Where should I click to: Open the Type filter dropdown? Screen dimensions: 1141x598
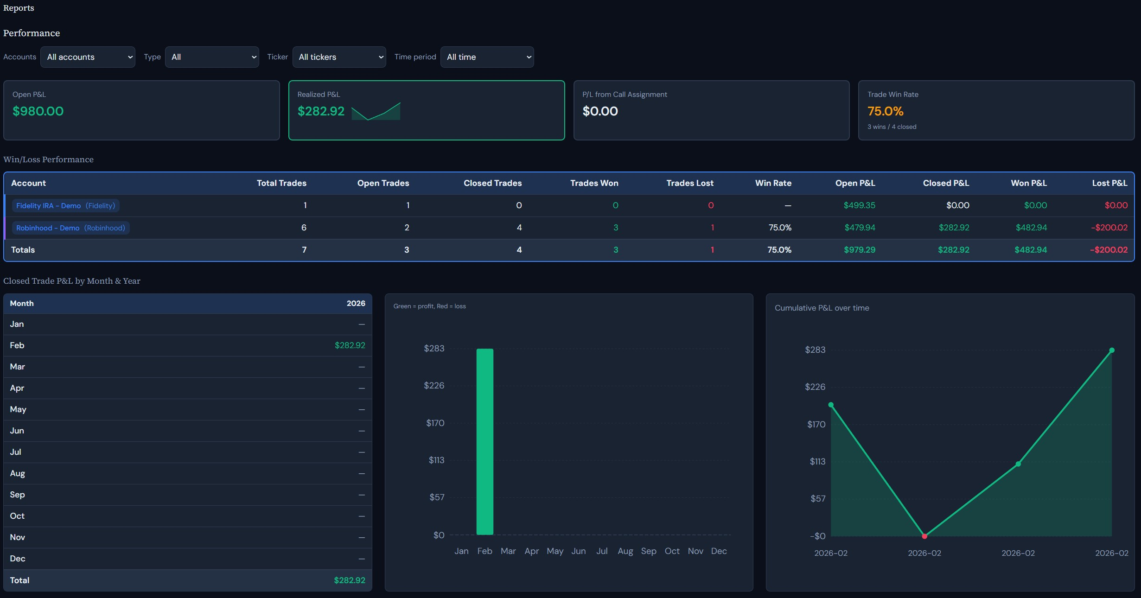coord(211,57)
